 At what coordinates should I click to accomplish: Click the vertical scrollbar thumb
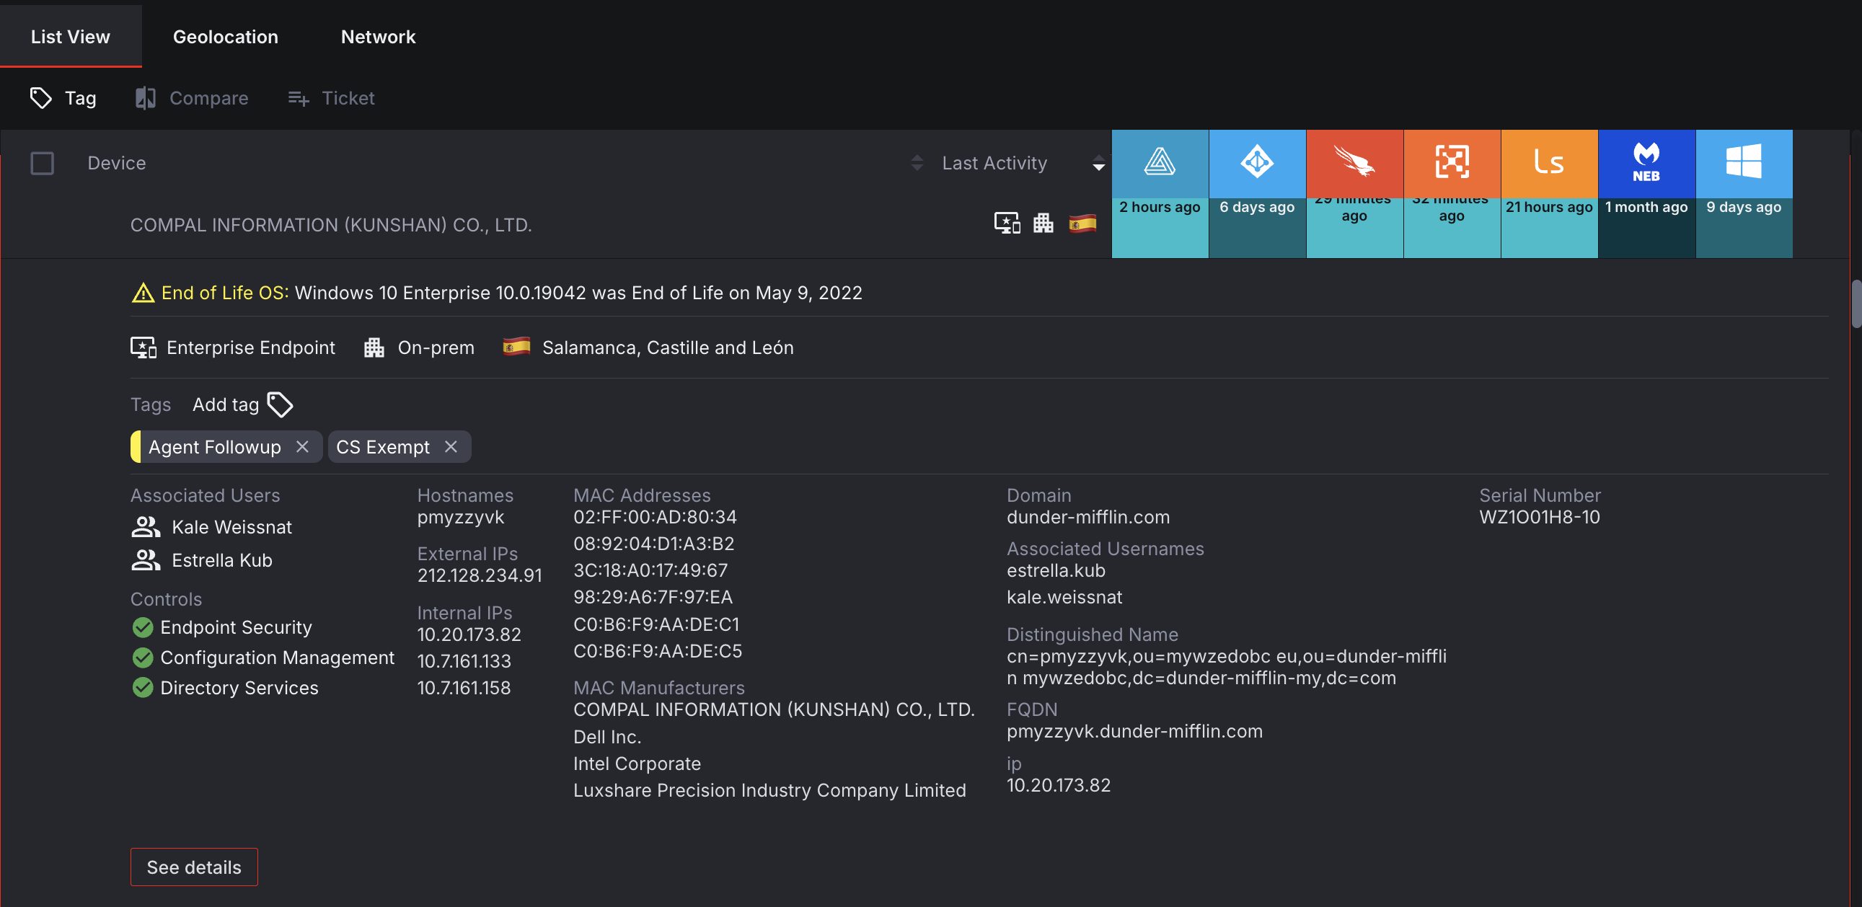1856,304
